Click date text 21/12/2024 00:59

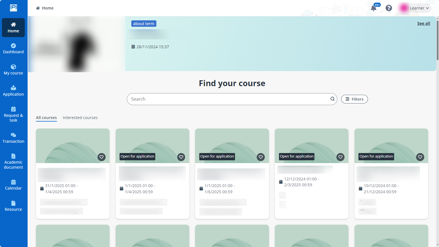(380, 192)
